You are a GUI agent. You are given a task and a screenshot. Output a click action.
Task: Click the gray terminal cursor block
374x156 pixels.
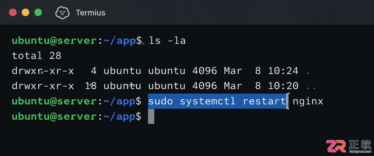[151, 116]
